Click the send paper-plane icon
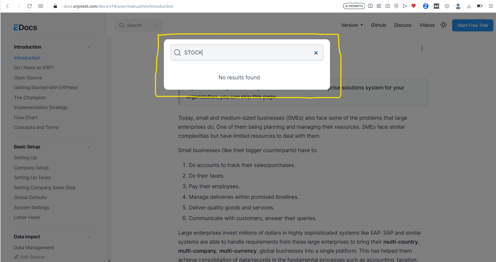Image resolution: width=496 pixels, height=262 pixels. point(405,6)
